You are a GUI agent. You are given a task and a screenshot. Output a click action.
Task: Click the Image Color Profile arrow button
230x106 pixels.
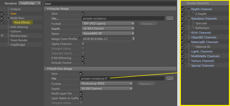click(134, 39)
